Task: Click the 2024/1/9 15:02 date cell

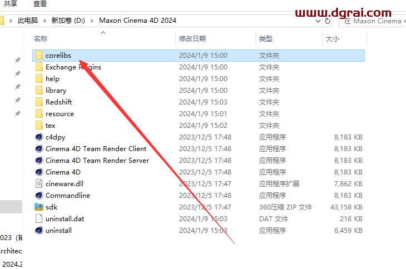Action: click(203, 126)
